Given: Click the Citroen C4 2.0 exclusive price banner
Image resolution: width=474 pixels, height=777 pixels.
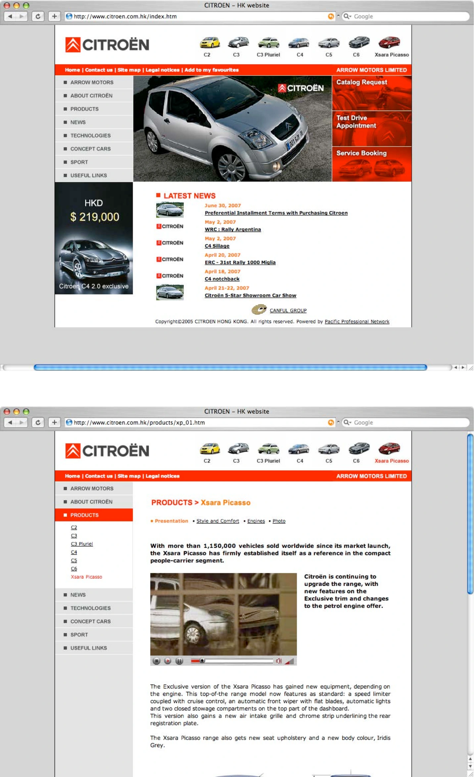Looking at the screenshot, I should (94, 238).
